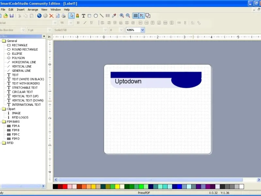Image resolution: width=261 pixels, height=196 pixels.
Task: Toggle italic text formatting
Action: pos(85,23)
